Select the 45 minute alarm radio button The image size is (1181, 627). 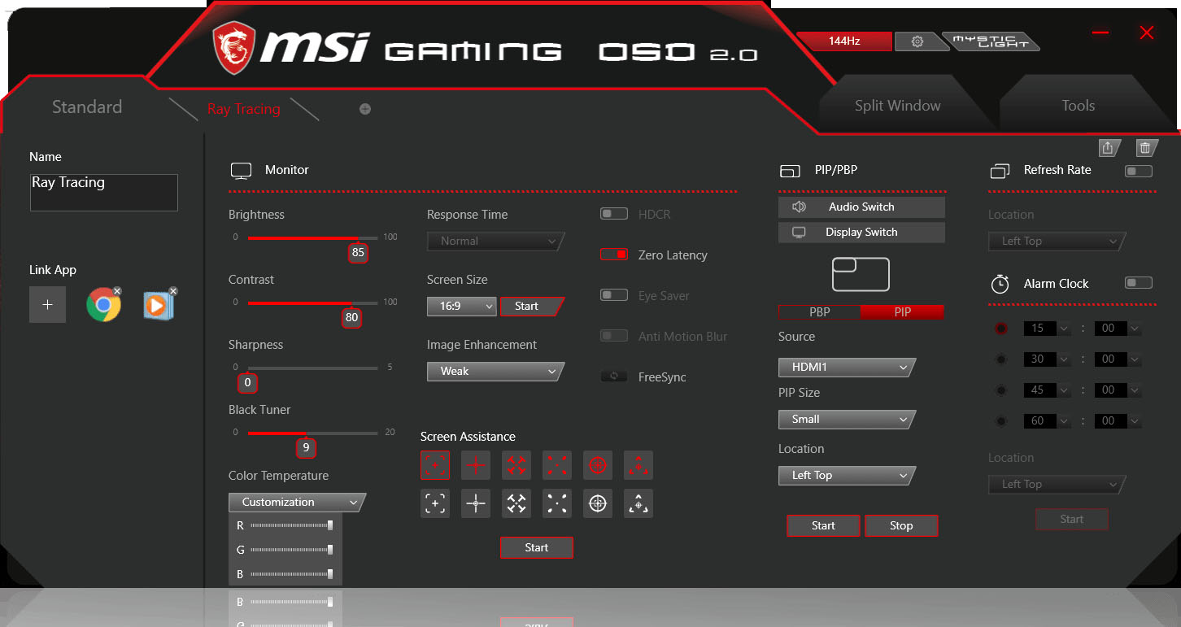[1001, 390]
